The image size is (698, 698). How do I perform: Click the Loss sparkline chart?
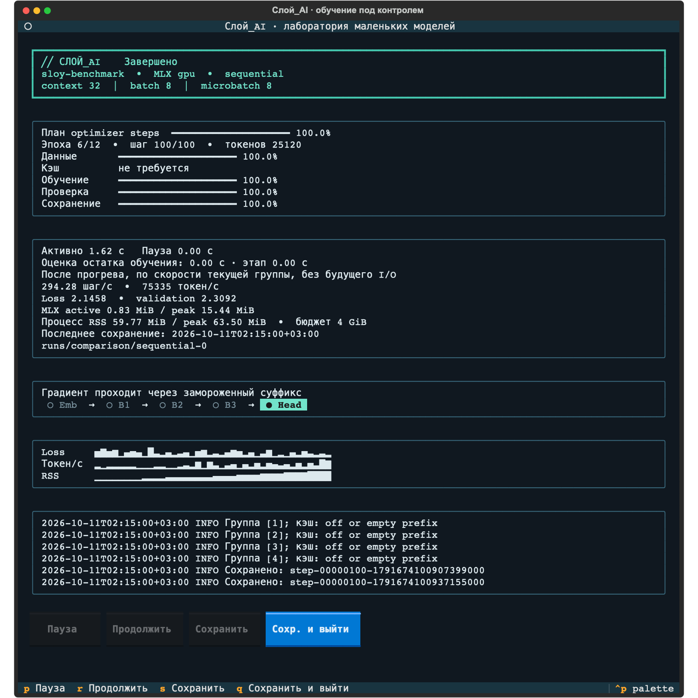[213, 452]
